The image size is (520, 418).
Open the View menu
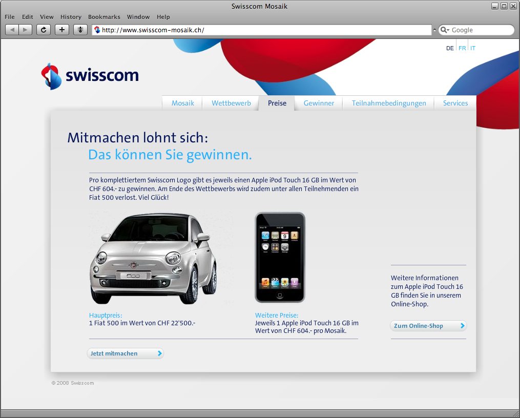47,17
